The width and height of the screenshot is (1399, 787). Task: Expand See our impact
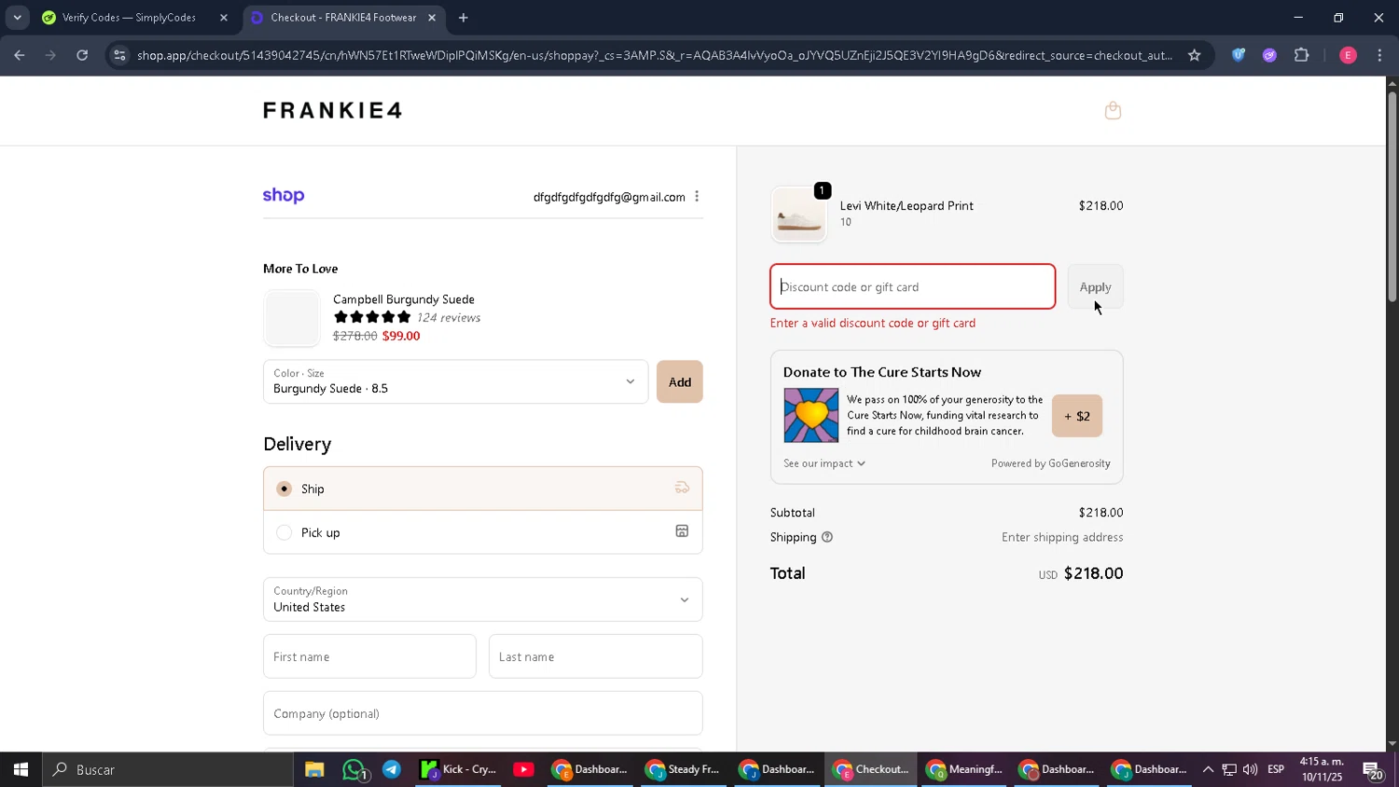(x=824, y=463)
